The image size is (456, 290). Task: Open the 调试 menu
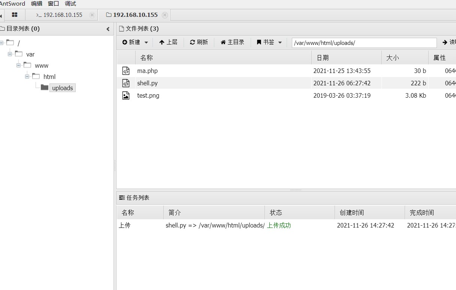(x=70, y=4)
